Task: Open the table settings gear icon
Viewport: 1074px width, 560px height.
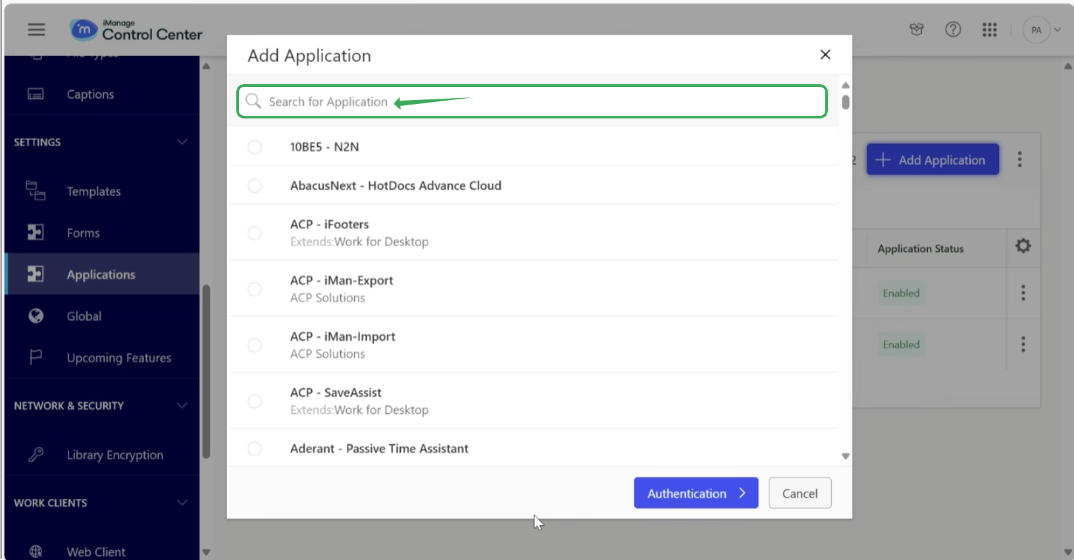Action: [x=1023, y=246]
